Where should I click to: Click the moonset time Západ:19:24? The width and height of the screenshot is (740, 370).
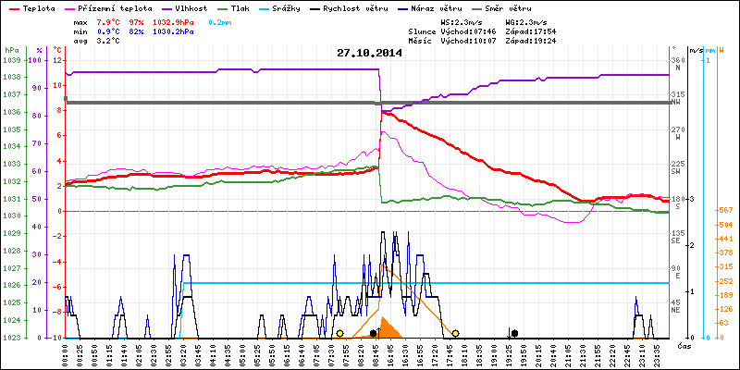[x=530, y=41]
